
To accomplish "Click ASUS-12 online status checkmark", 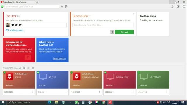I will click(x=38, y=72).
